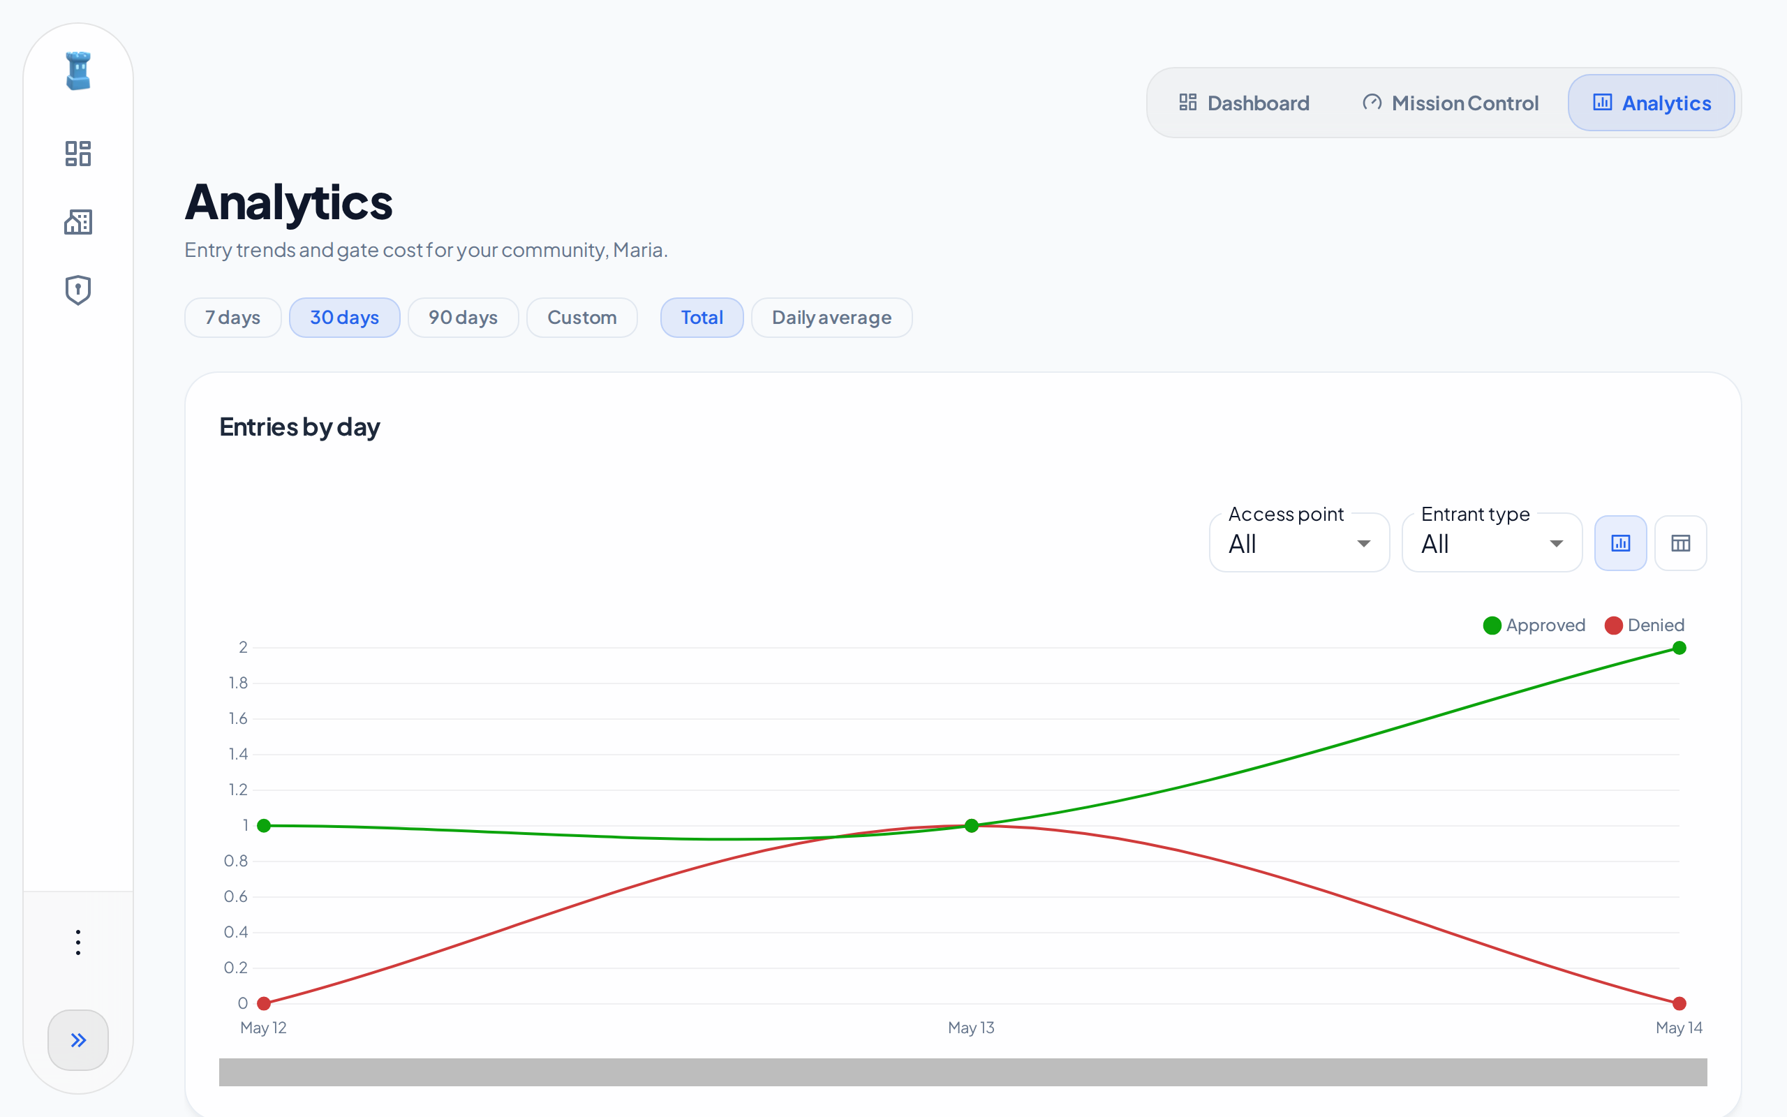This screenshot has height=1117, width=1787.
Task: Click the red Denied point on May 14
Action: 1680,1003
